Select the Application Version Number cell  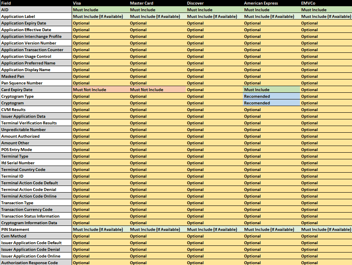(x=36, y=43)
